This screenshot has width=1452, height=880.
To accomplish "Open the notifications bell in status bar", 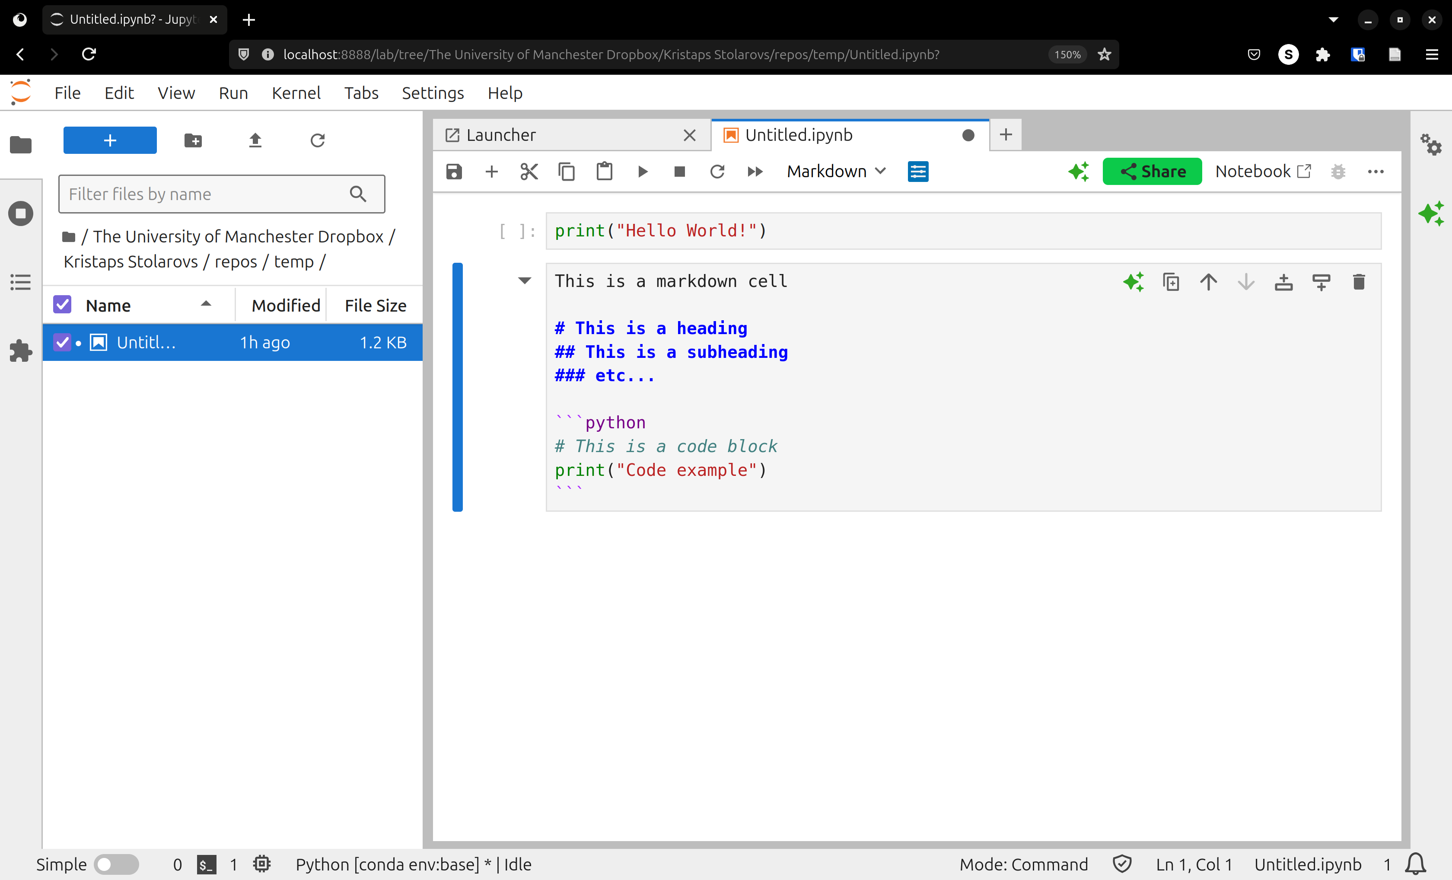I will pos(1415,864).
